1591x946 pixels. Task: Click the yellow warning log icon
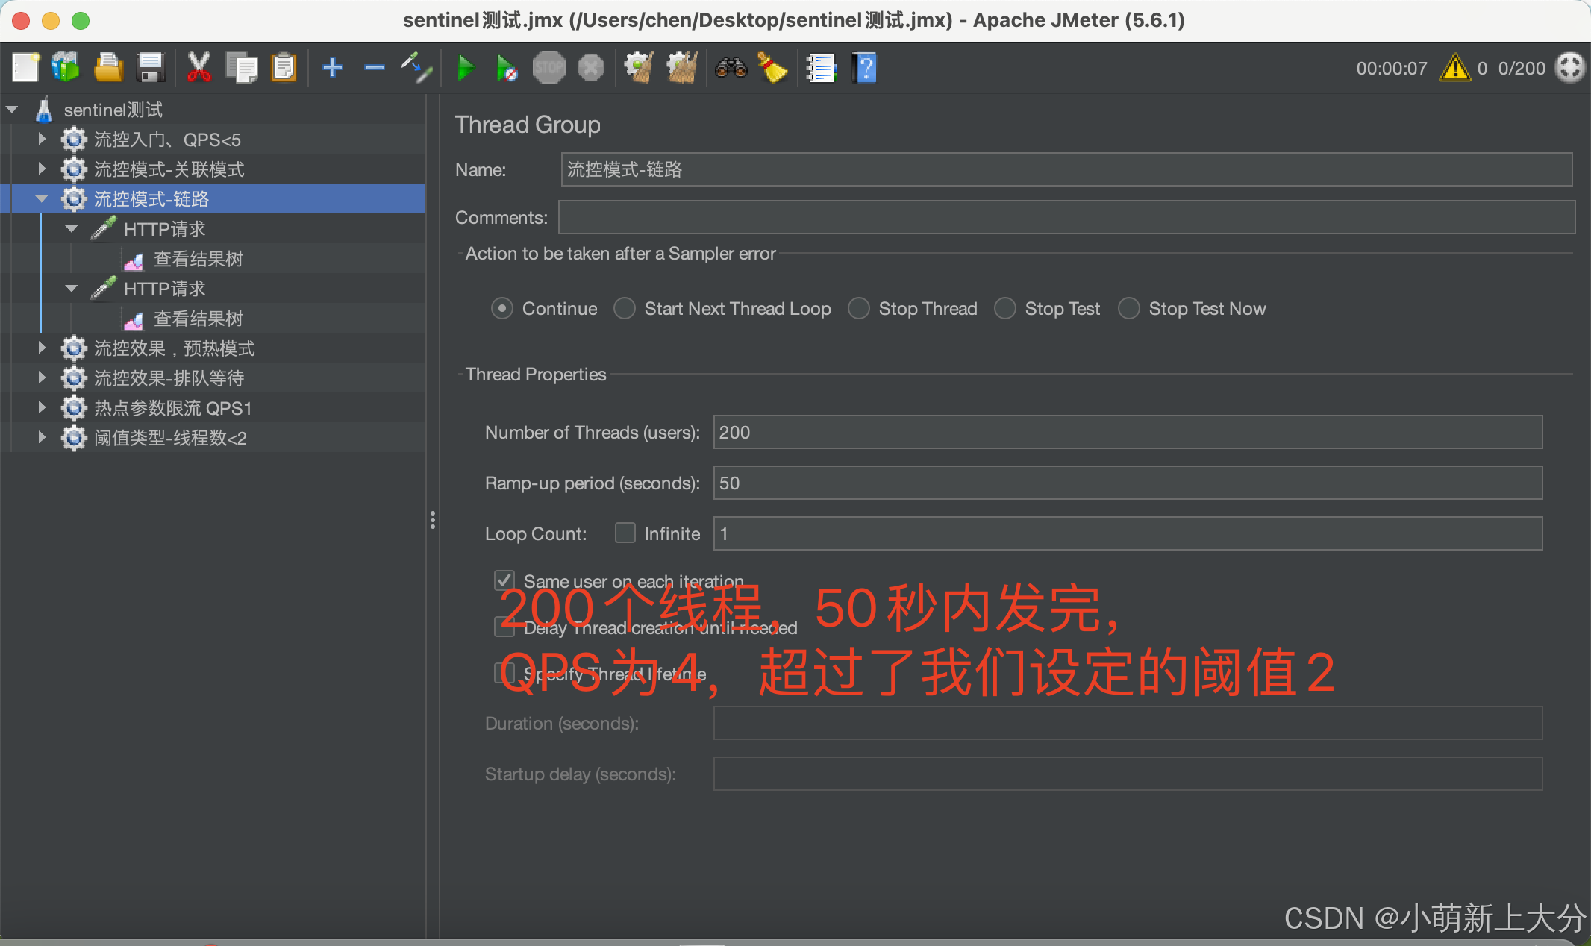[x=1454, y=68]
